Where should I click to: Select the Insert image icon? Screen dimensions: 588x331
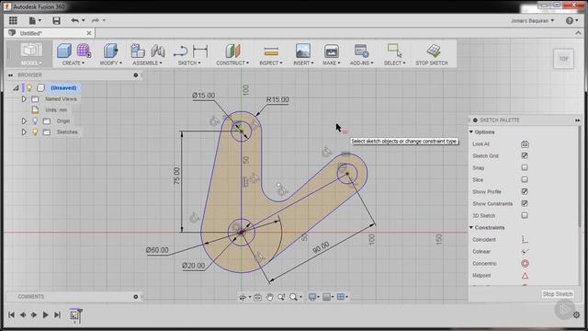303,51
